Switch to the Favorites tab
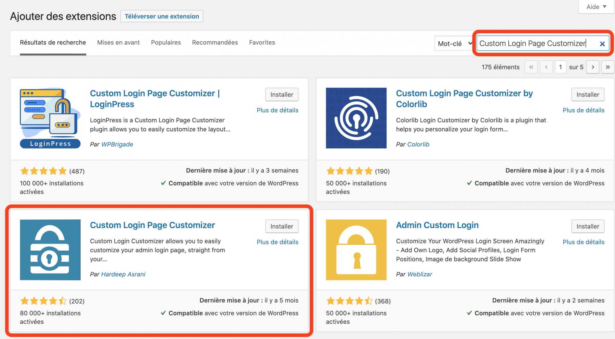The height and width of the screenshot is (339, 615). click(262, 43)
